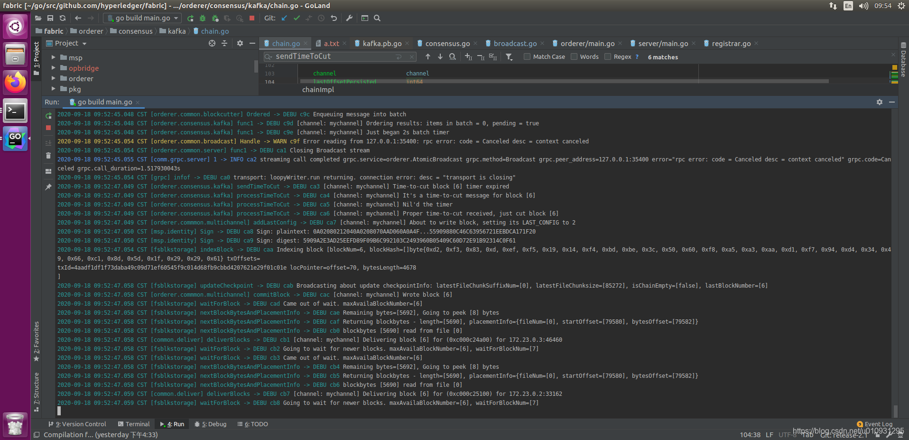This screenshot has height=440, width=909.
Task: Open the Terminal tool window
Action: pyautogui.click(x=134, y=424)
